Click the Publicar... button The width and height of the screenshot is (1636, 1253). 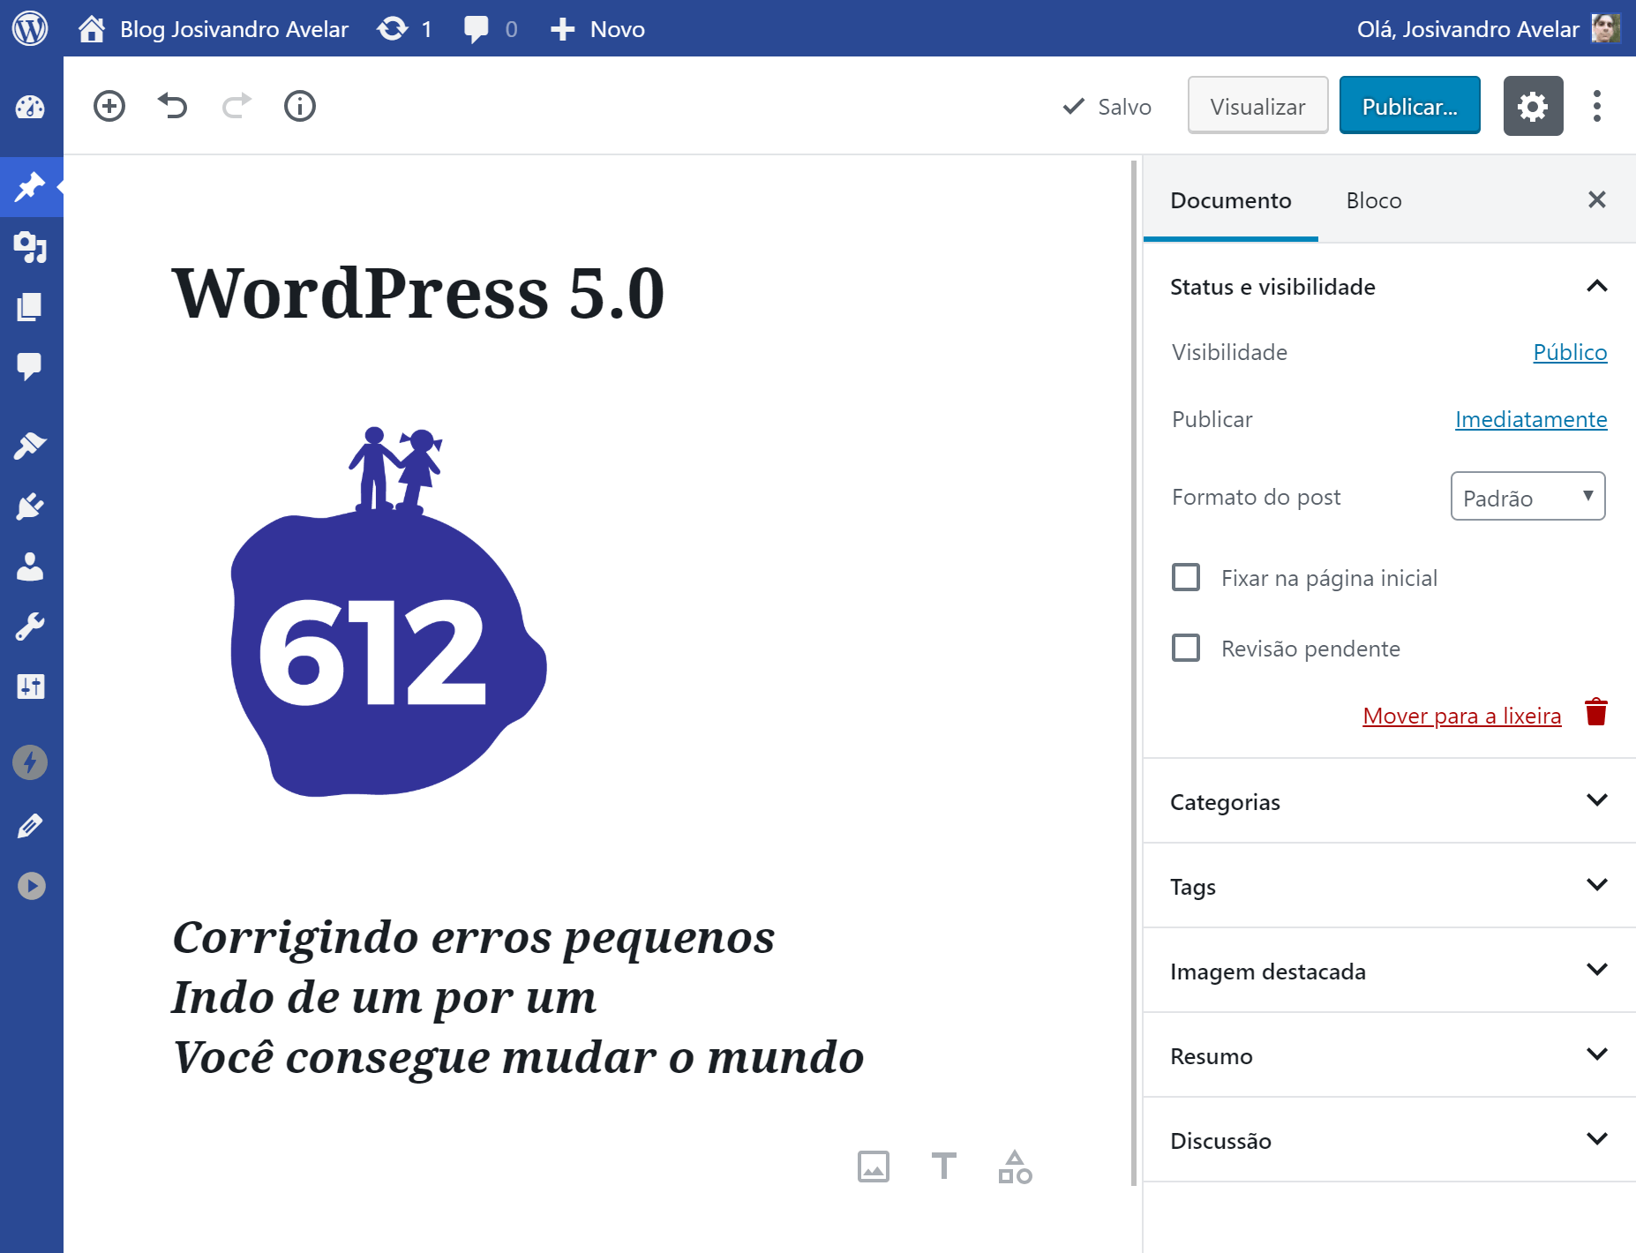coord(1409,106)
